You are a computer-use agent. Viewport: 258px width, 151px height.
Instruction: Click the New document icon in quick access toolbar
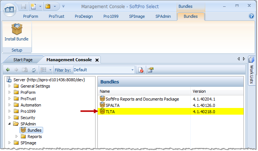coord(33,7)
